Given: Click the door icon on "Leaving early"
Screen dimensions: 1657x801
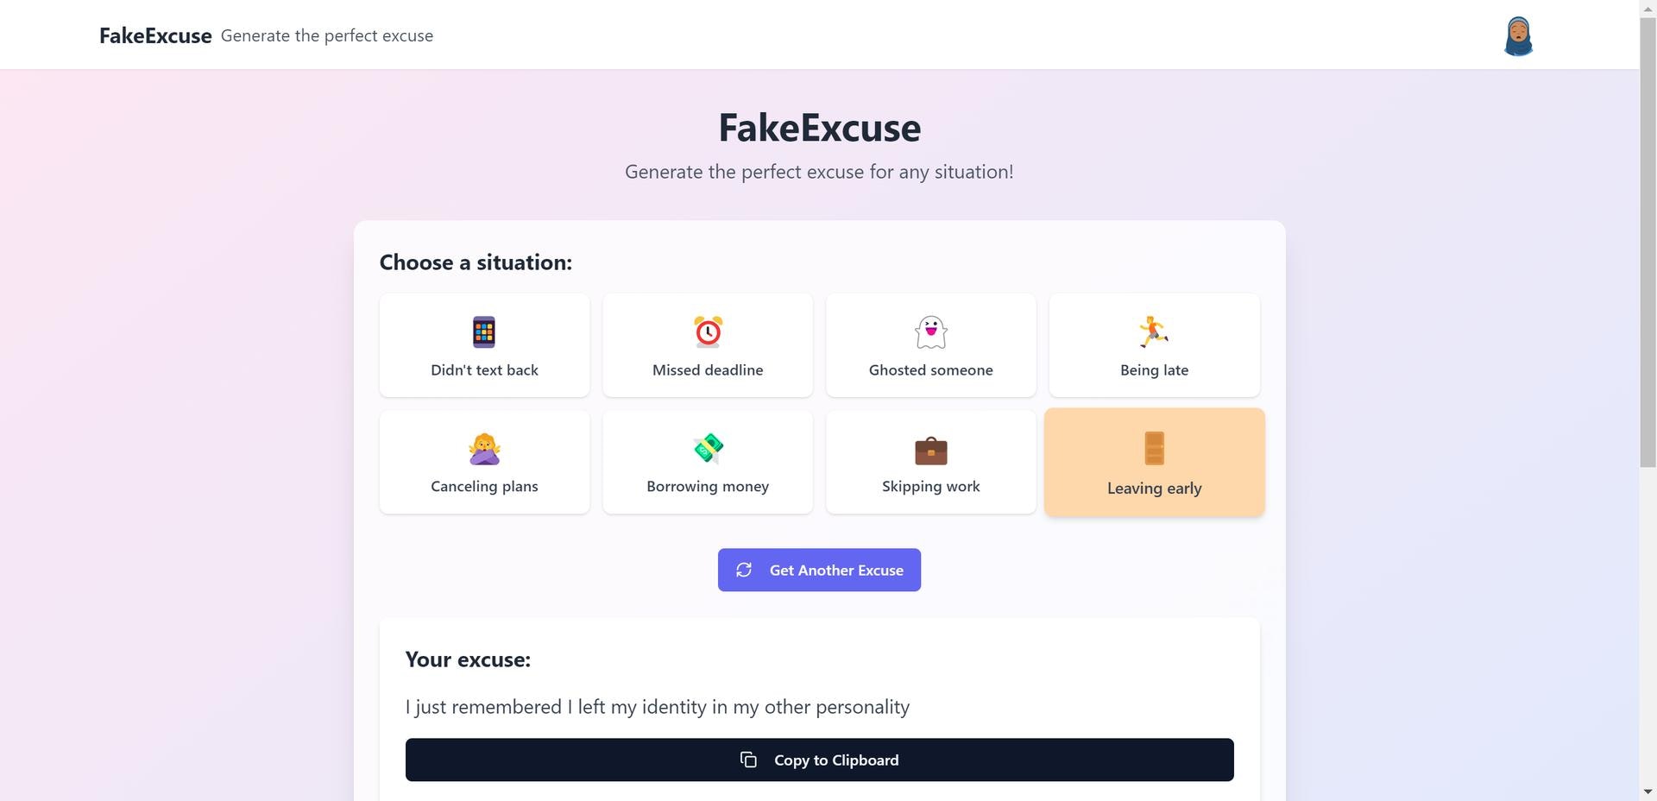Looking at the screenshot, I should point(1154,449).
